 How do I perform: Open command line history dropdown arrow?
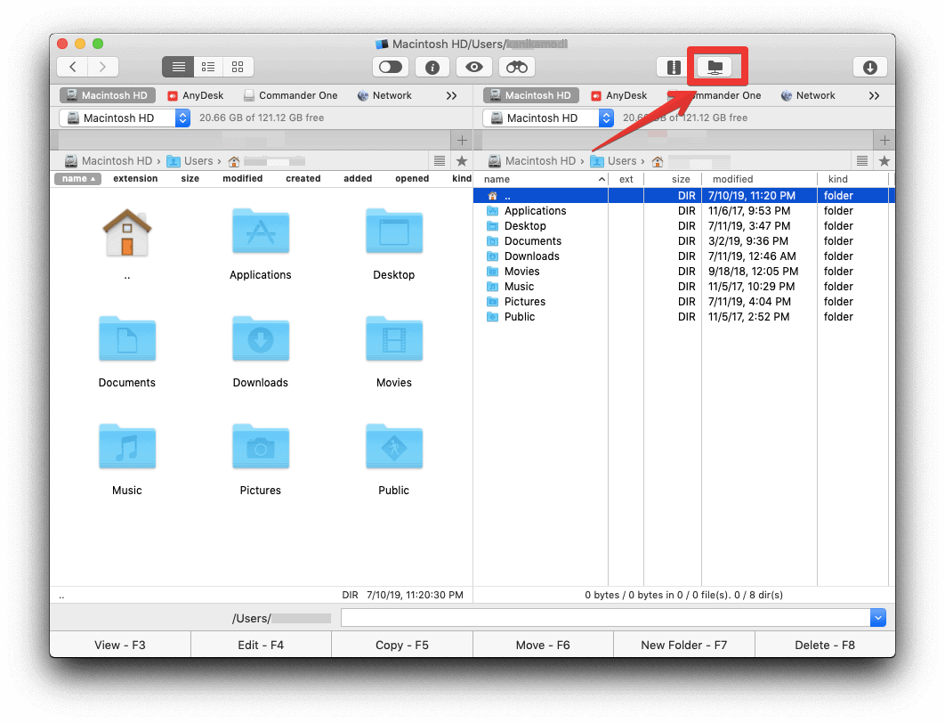[x=878, y=617]
